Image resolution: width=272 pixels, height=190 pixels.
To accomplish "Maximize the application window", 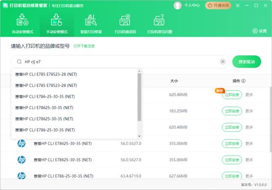I will click(256, 5).
